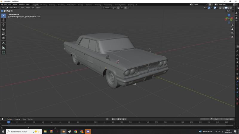The height and width of the screenshot is (134, 239).
Task: Open the Keying dropdown in timeline
Action: click(19, 119)
